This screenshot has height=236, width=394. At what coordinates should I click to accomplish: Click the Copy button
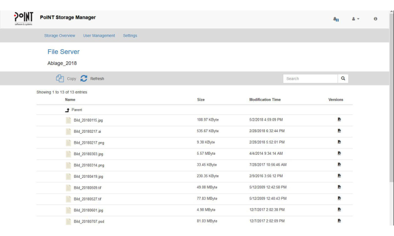66,79
